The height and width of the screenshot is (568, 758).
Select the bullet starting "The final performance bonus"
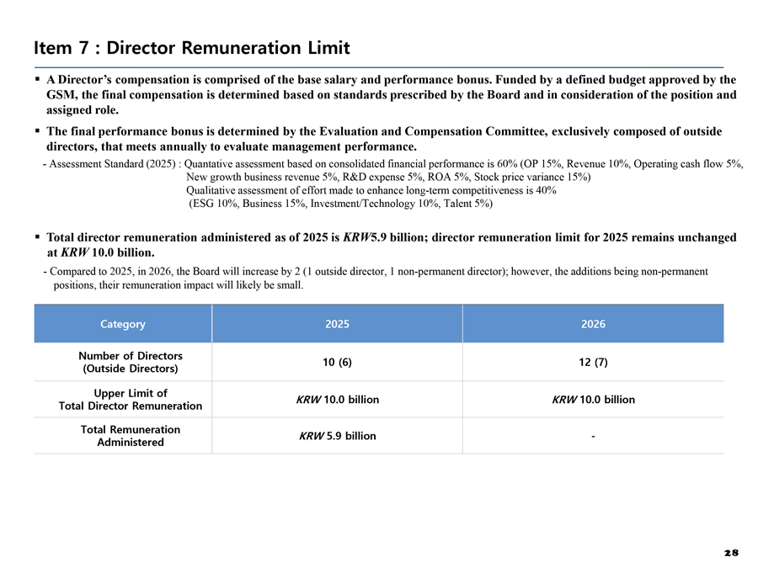[383, 140]
